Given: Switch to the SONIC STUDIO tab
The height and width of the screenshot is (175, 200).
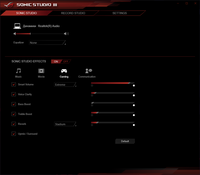Looking at the screenshot, I should (x=26, y=13).
